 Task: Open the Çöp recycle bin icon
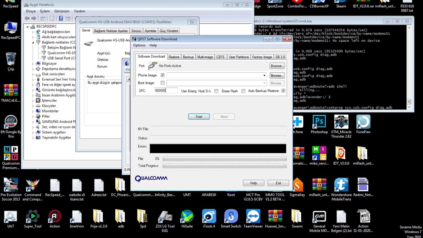point(11,62)
